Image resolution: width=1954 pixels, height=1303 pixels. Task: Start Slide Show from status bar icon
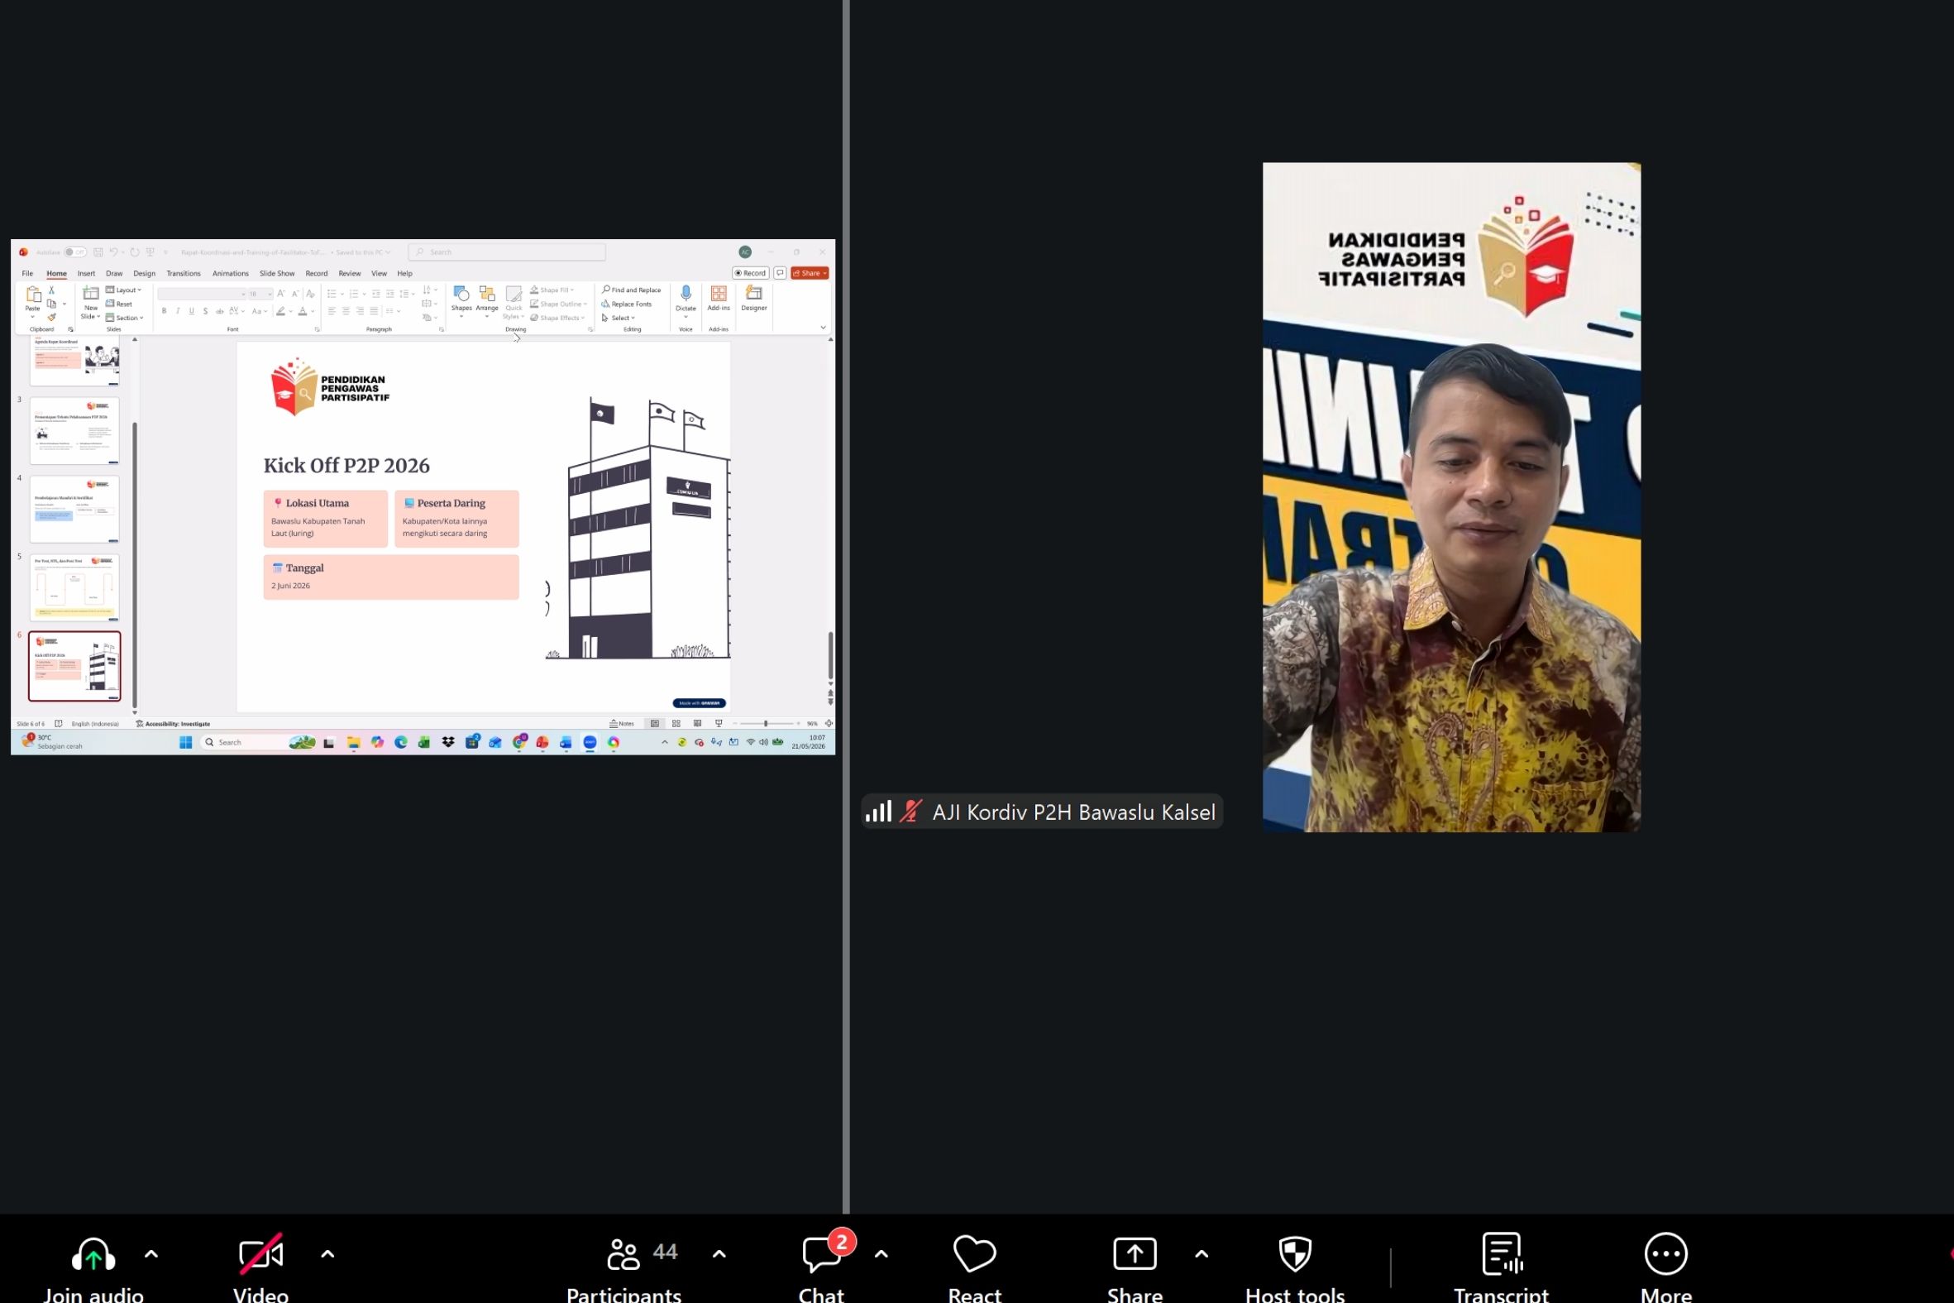(x=719, y=724)
